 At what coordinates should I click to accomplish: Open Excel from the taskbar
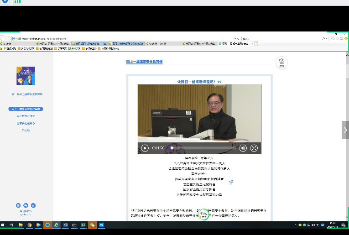[83, 225]
